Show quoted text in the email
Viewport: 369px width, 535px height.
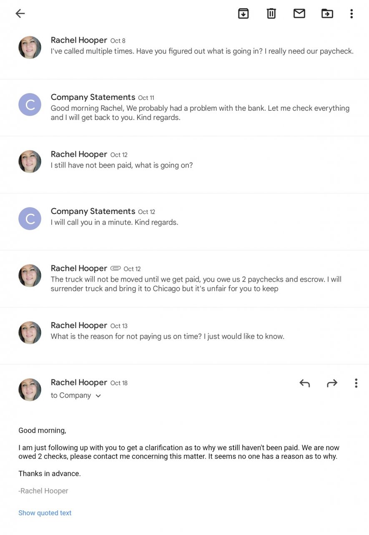click(45, 513)
